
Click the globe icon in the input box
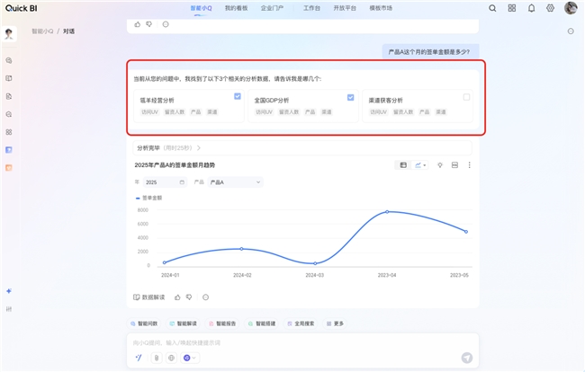(x=187, y=358)
